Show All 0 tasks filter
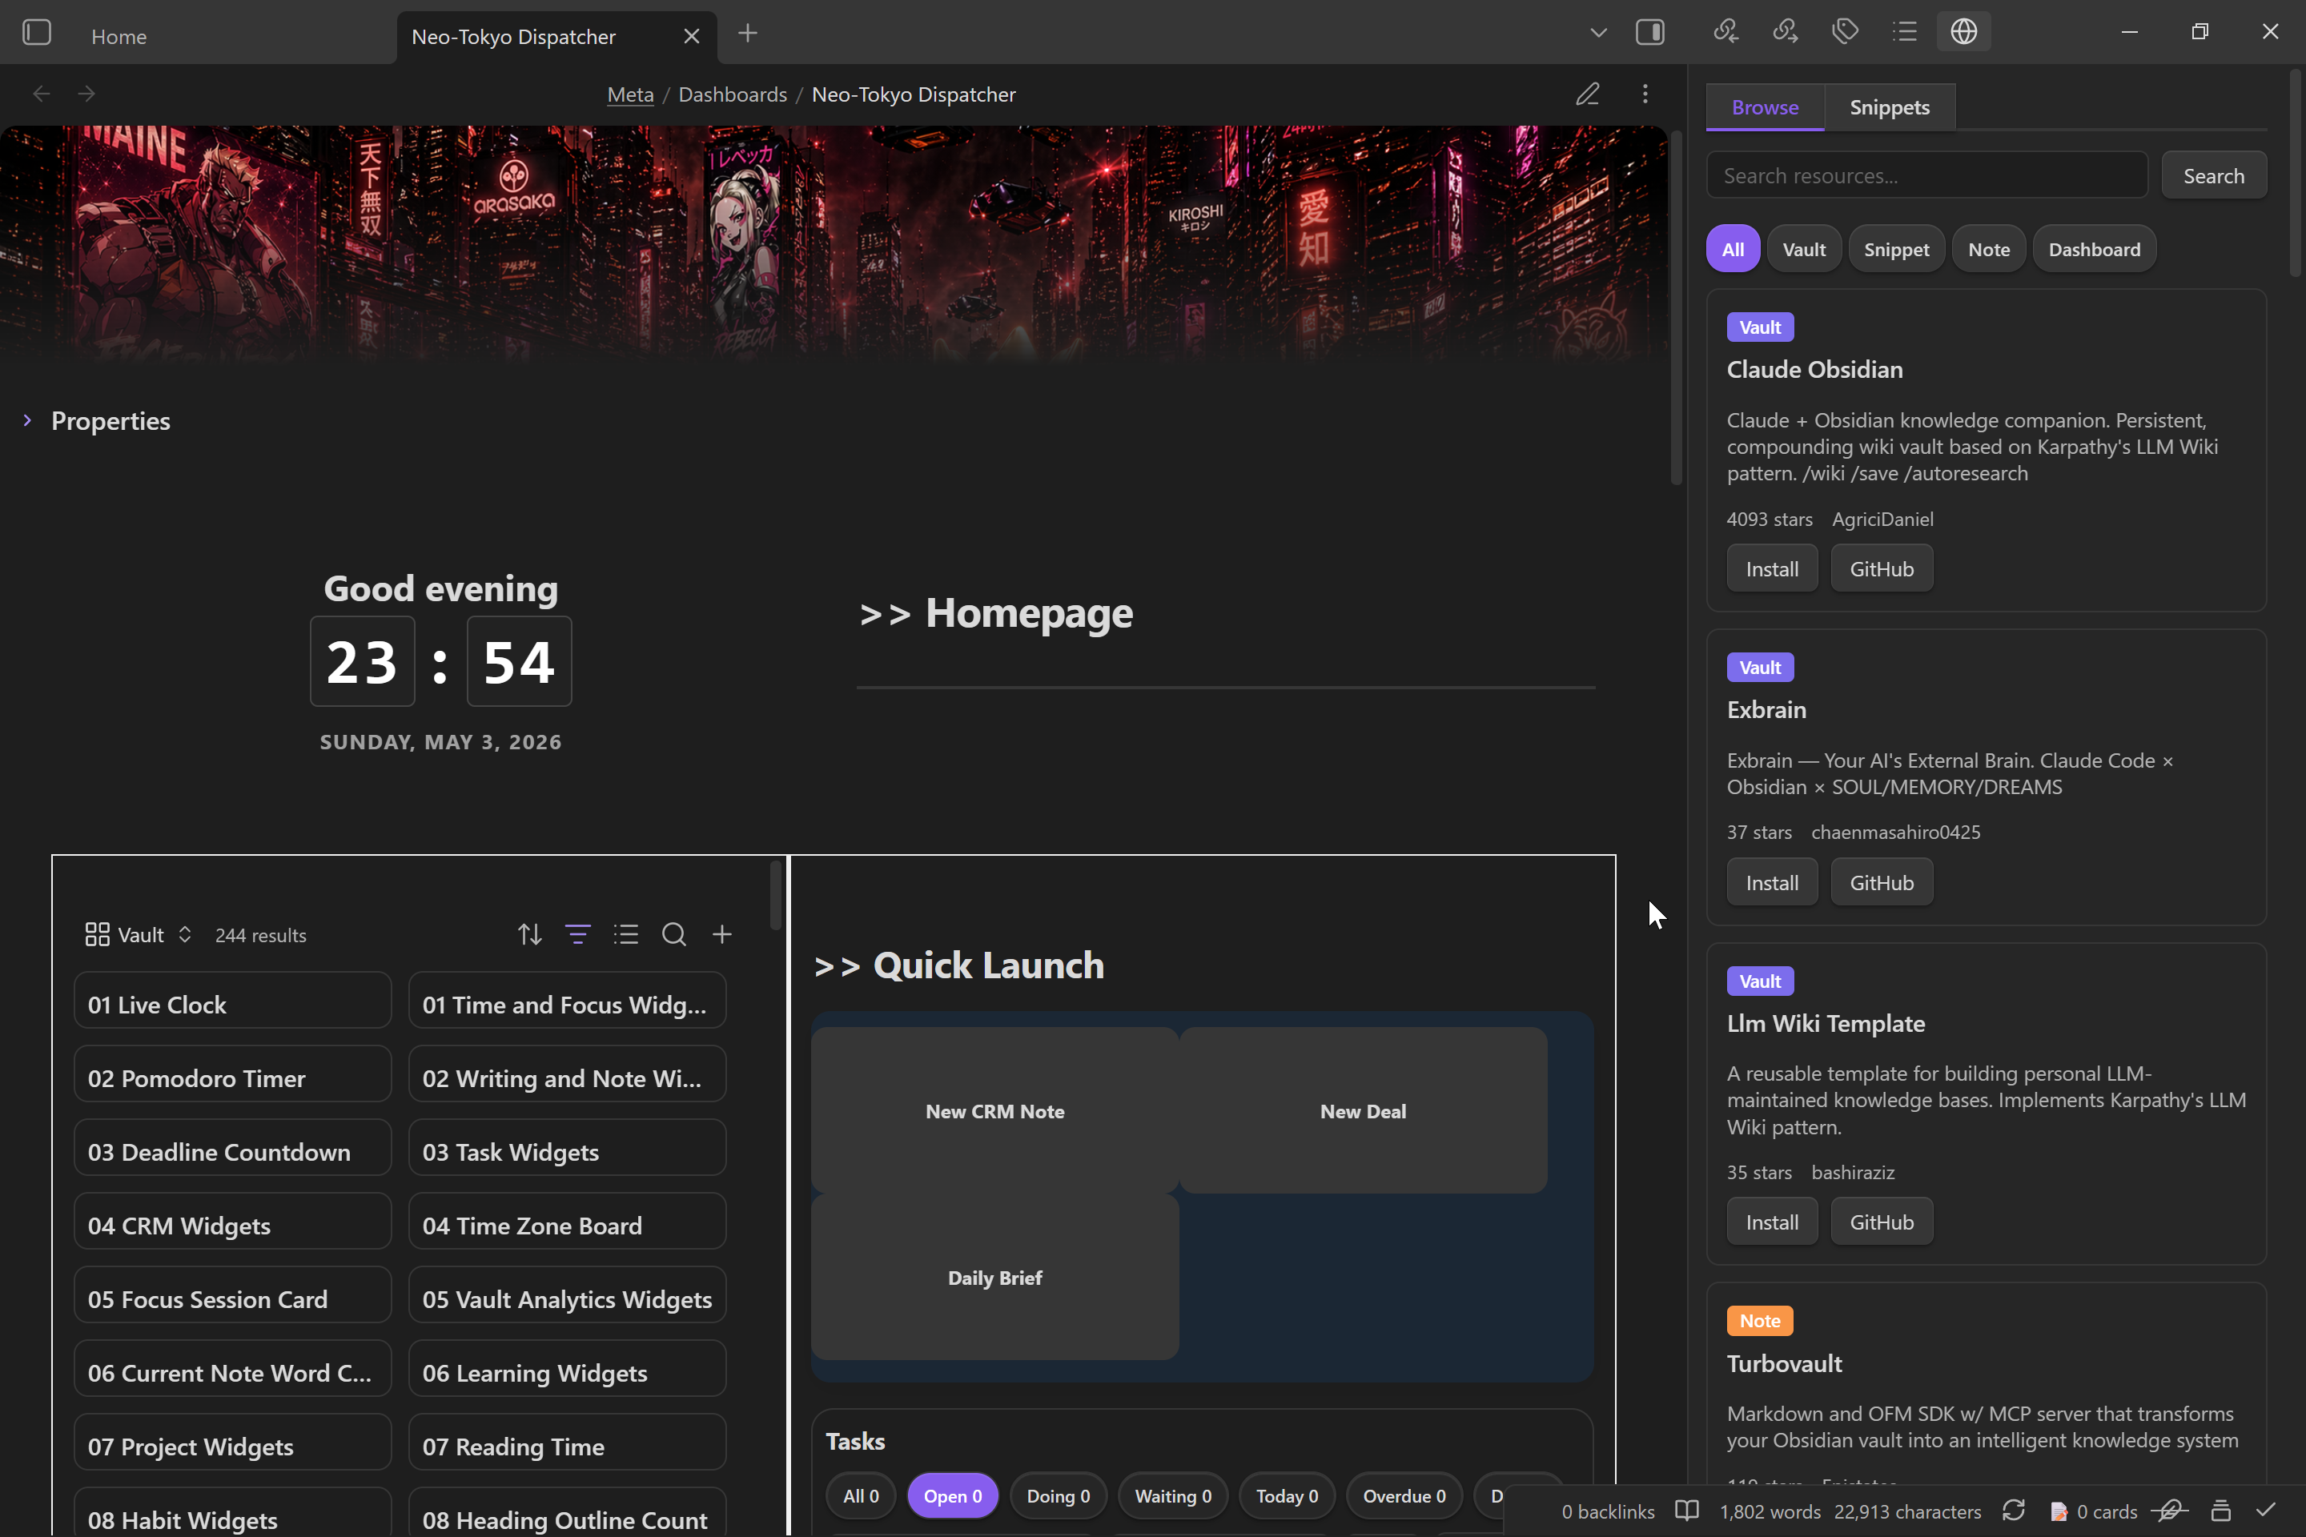The height and width of the screenshot is (1537, 2306). click(861, 1496)
